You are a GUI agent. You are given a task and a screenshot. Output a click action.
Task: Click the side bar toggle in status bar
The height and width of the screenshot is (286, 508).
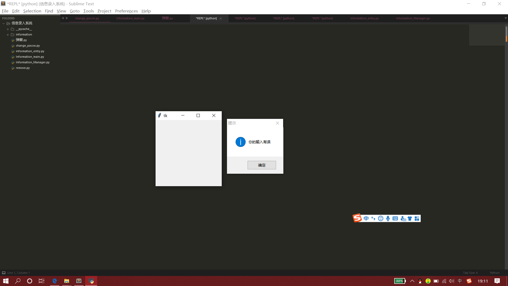tap(4, 273)
